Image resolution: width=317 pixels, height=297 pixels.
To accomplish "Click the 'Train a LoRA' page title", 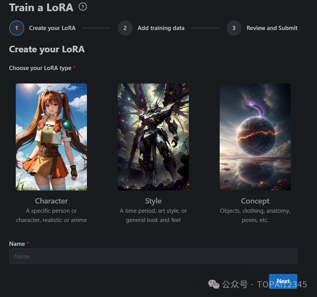I will coord(41,8).
